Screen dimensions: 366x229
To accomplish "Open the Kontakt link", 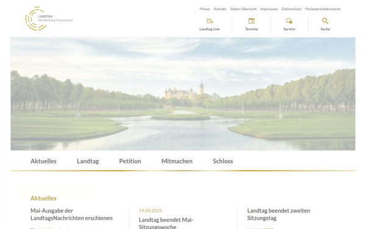I will coord(220,9).
